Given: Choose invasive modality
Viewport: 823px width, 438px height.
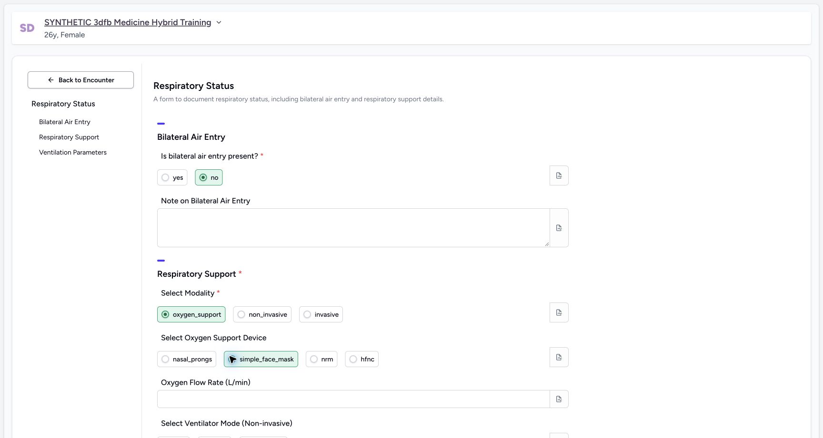Looking at the screenshot, I should point(321,314).
